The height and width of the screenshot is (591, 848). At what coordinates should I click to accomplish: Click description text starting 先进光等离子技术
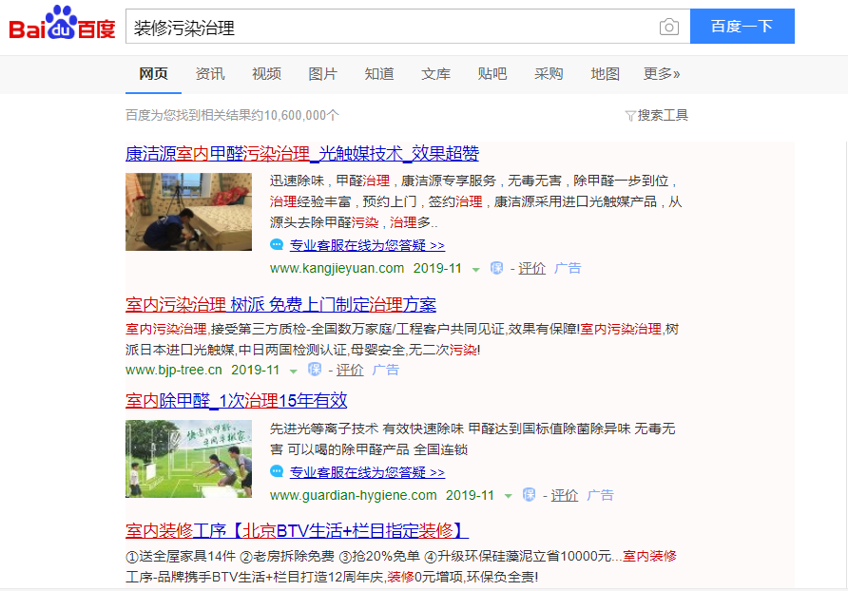click(x=472, y=439)
